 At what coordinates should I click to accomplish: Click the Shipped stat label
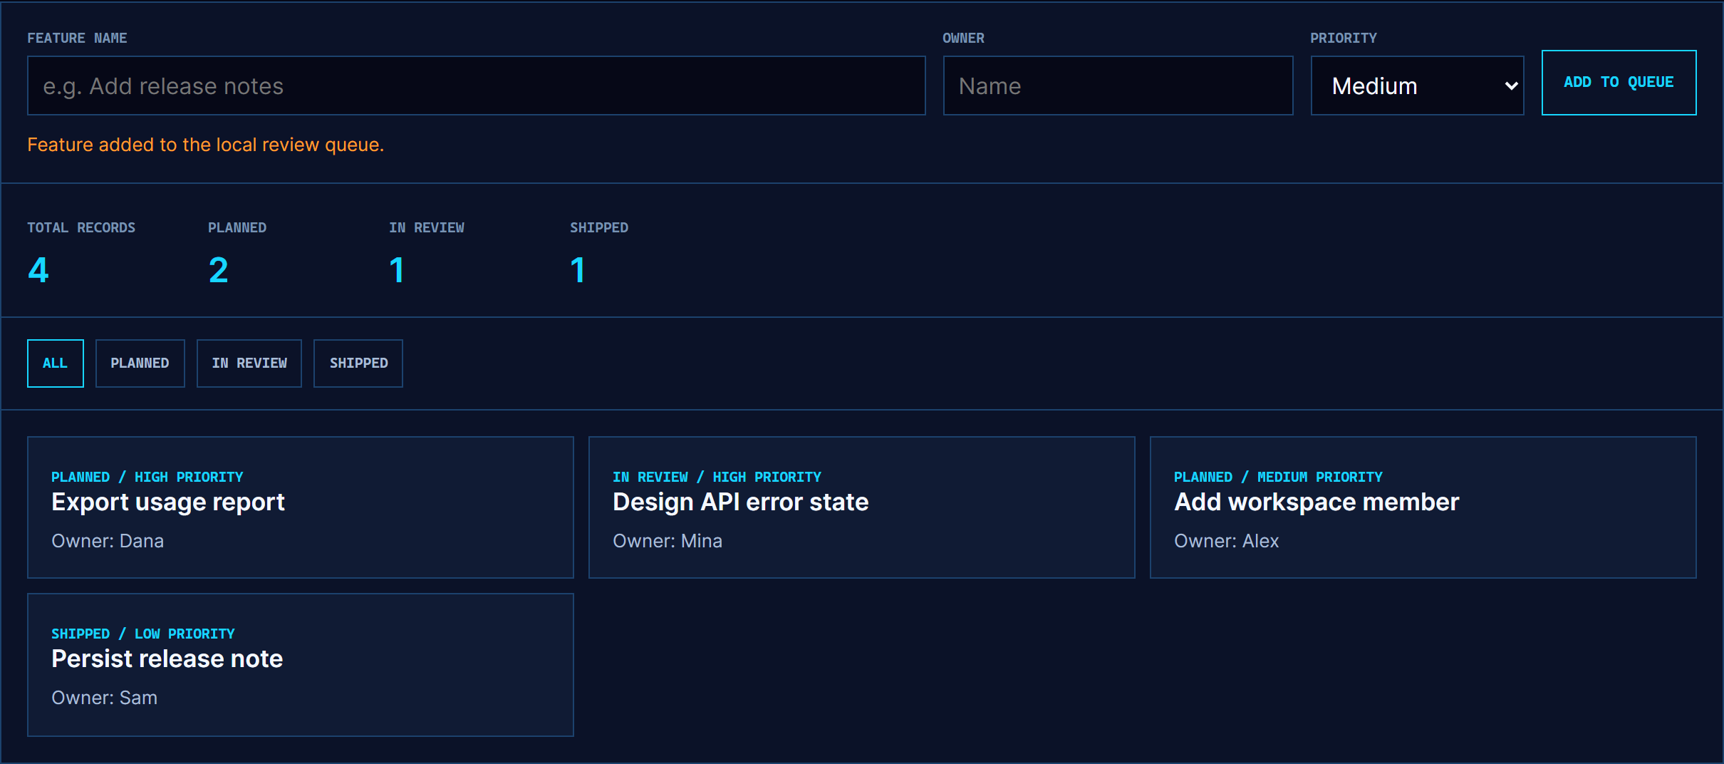[599, 227]
